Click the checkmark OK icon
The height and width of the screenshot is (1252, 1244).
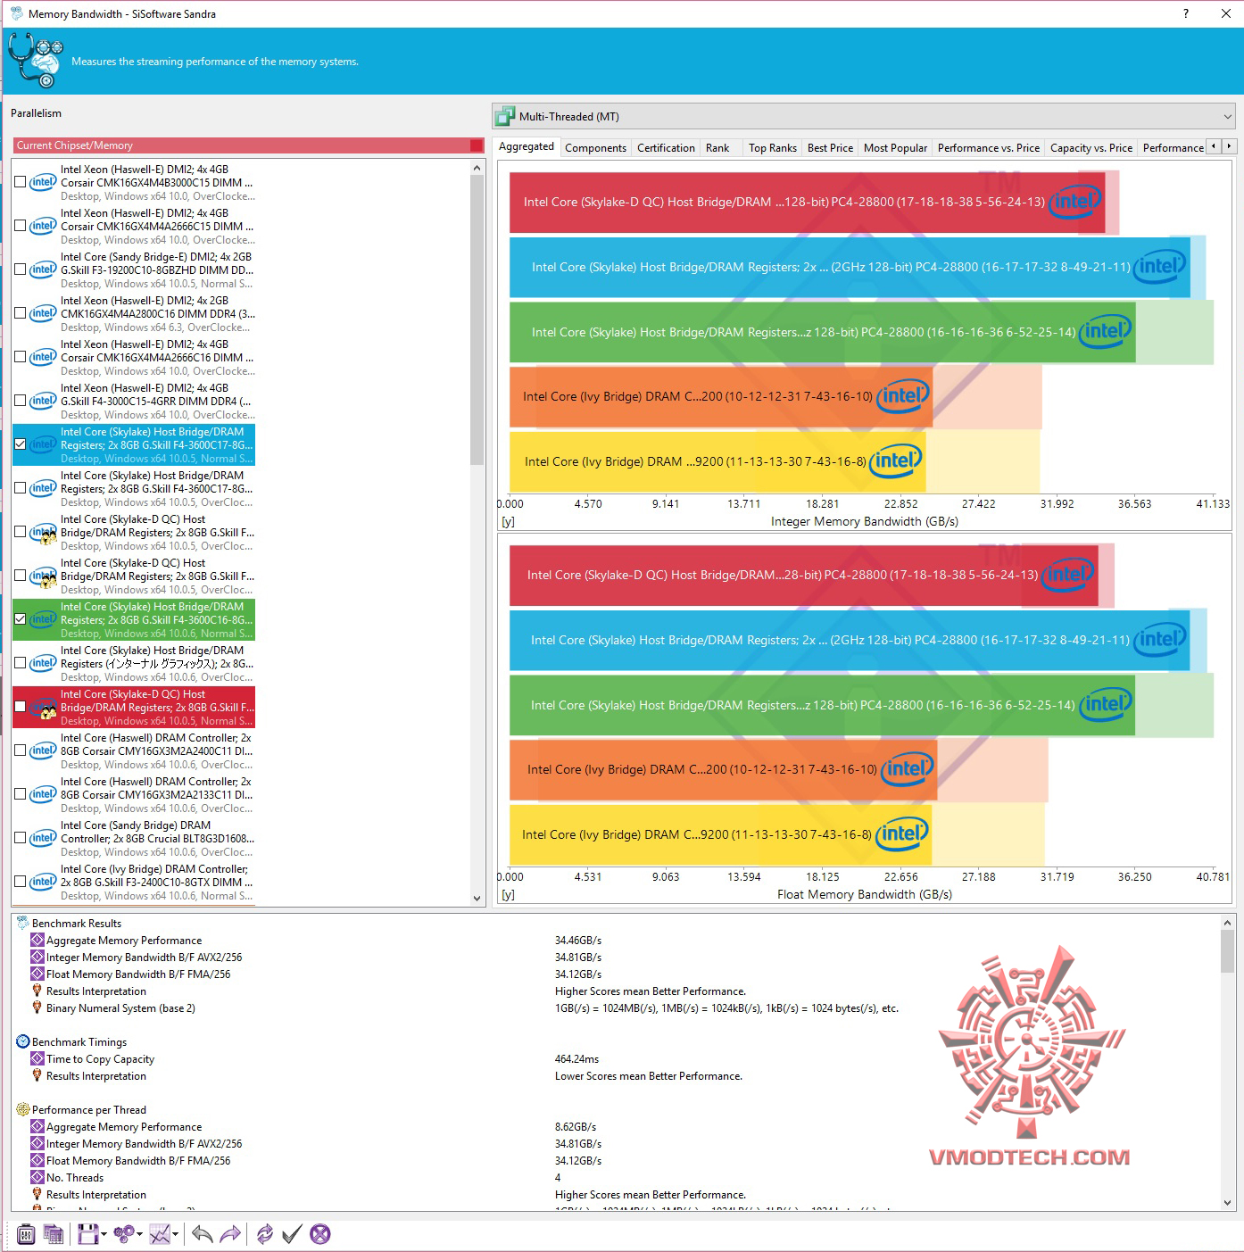coord(292,1234)
